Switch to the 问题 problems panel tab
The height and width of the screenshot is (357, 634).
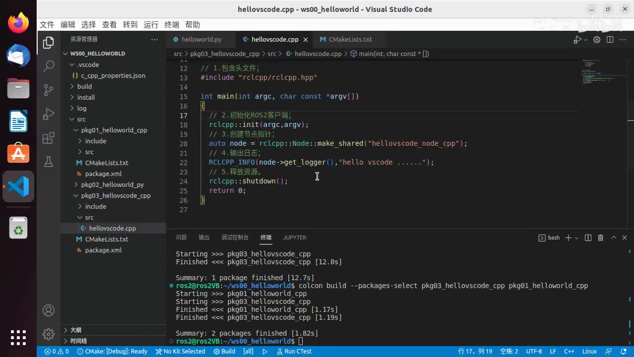click(x=181, y=238)
